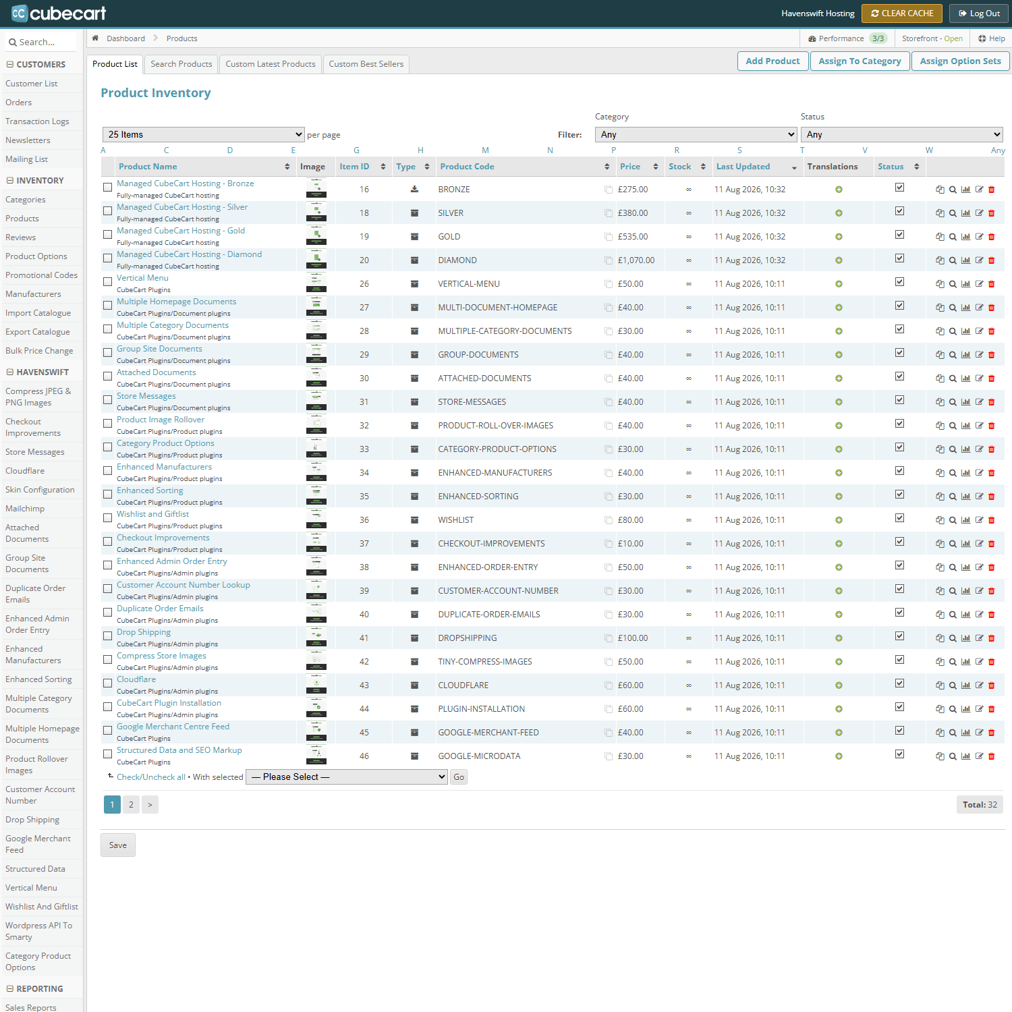Click Check/Uncheck all link

click(x=151, y=777)
